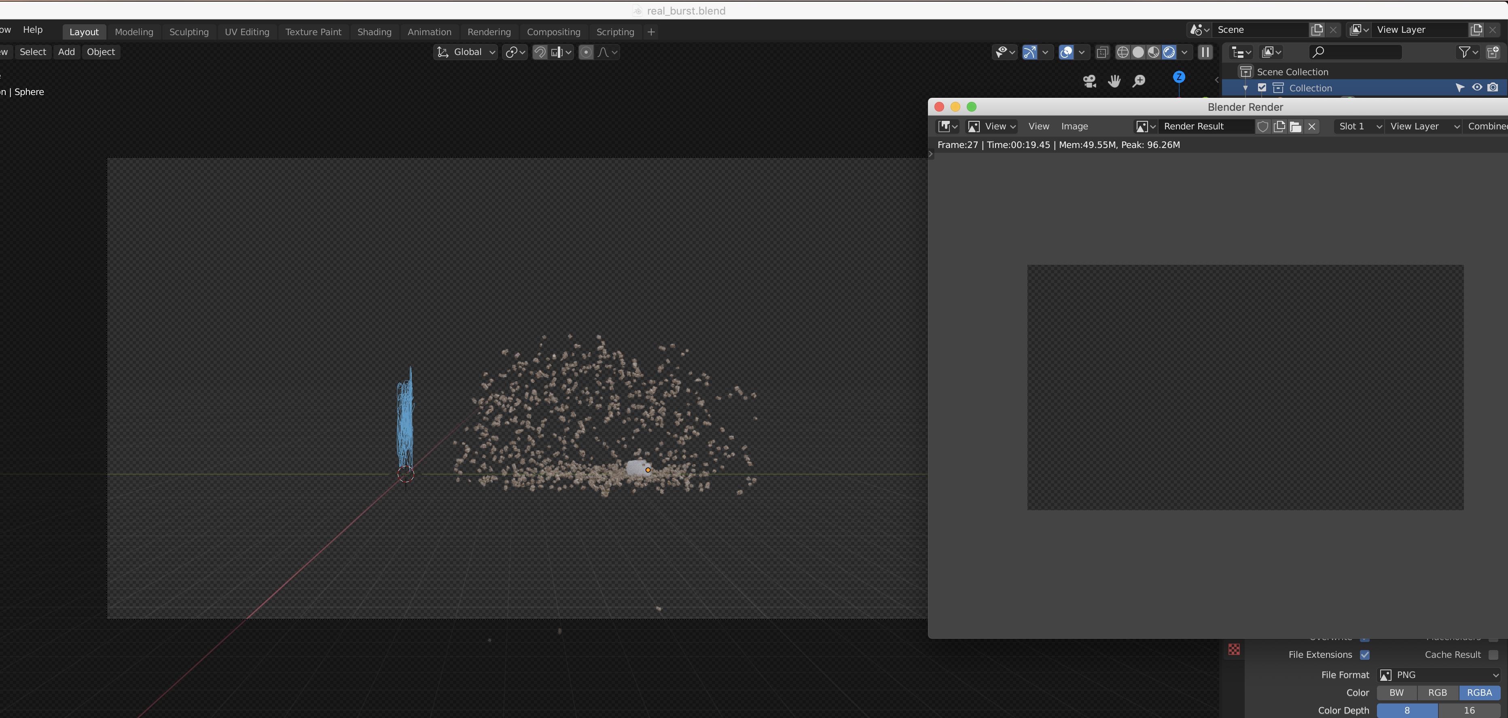
Task: Click the View Layer name field at the top right
Action: point(1419,30)
